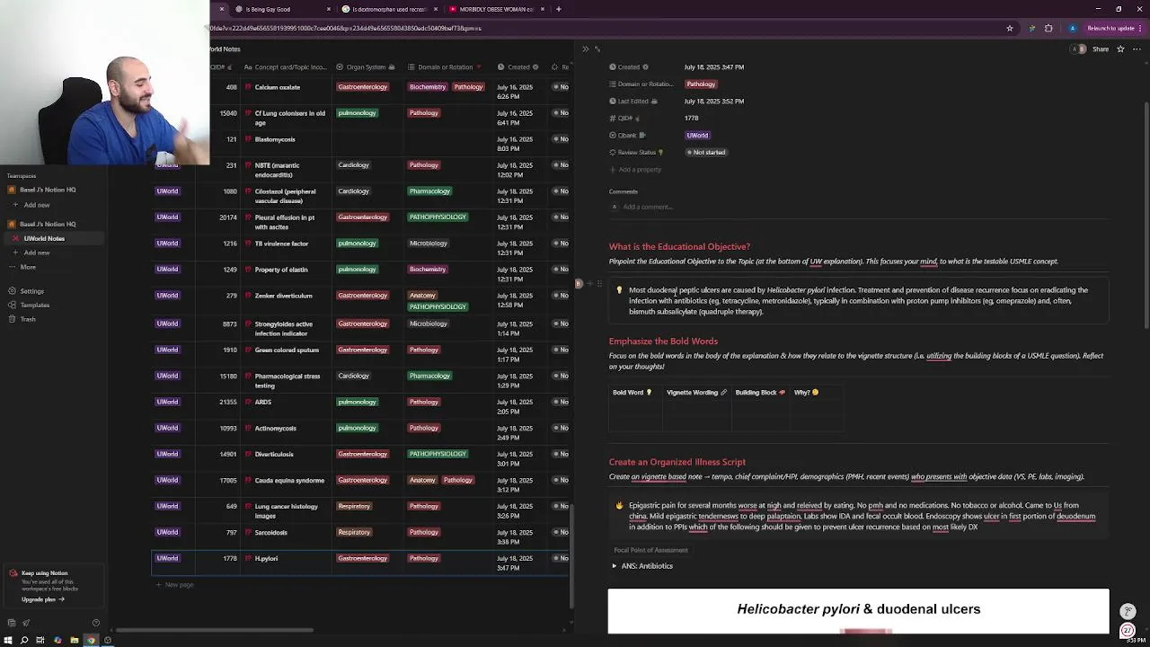Open second Basel J's Notion HQ teamspace
Screen dimensions: 1150x647
point(48,224)
